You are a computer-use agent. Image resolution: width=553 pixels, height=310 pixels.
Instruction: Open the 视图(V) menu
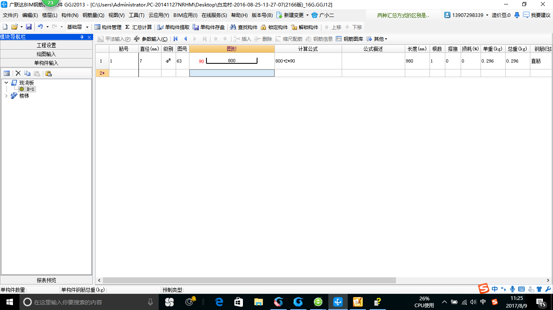(116, 15)
